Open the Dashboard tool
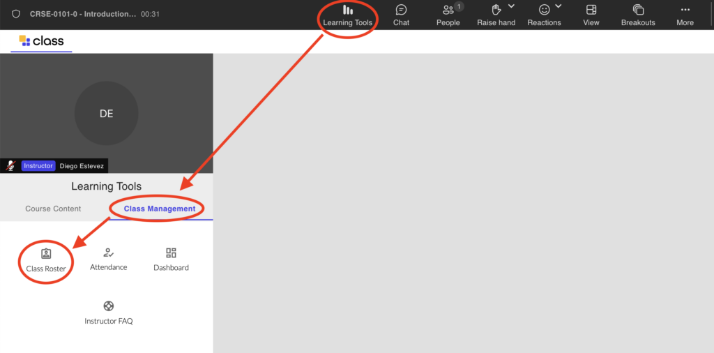The height and width of the screenshot is (353, 714). (x=171, y=259)
